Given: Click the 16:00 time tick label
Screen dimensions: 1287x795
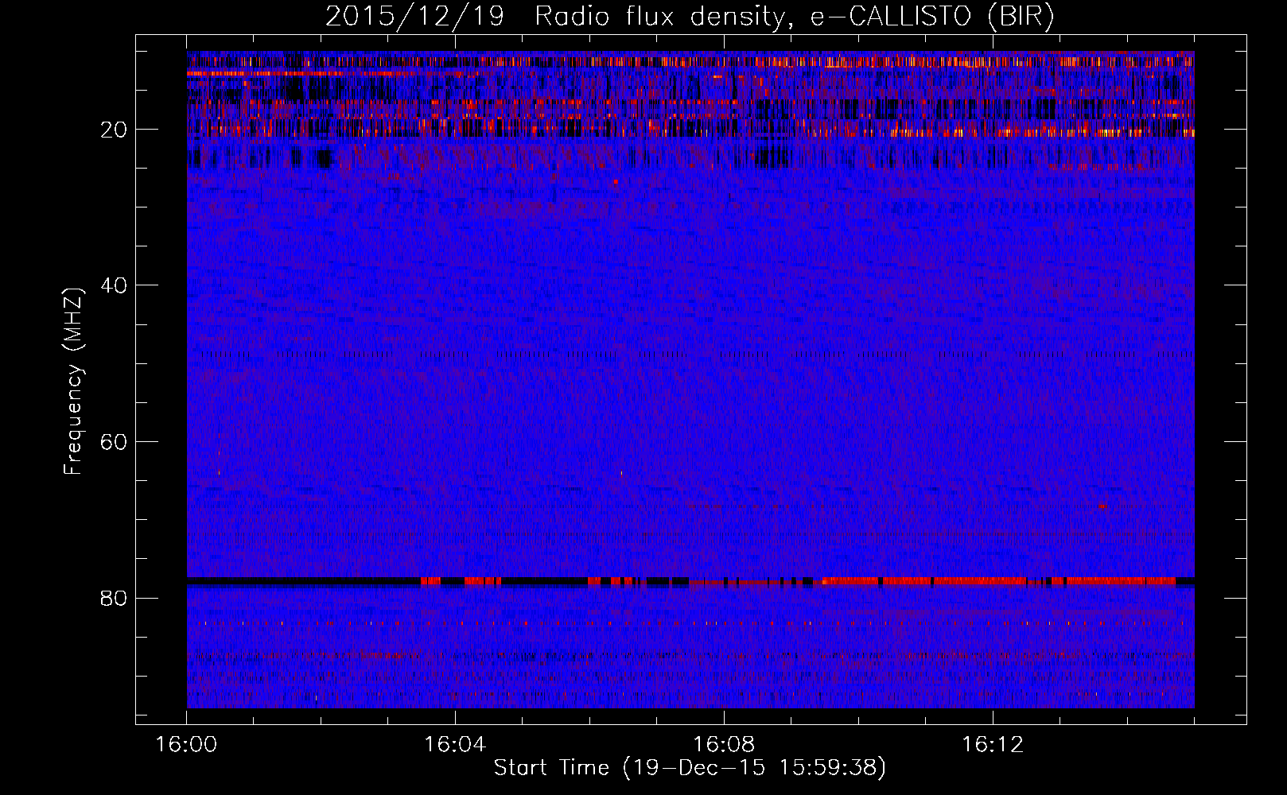Looking at the screenshot, I should pyautogui.click(x=187, y=745).
